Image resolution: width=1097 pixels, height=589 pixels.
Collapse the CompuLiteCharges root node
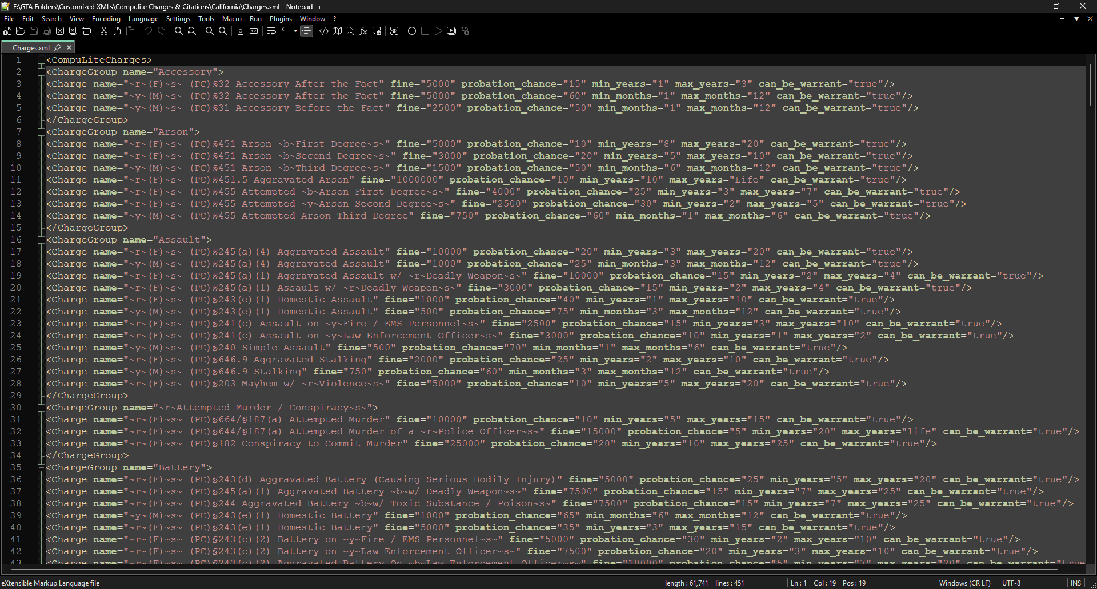(41, 60)
